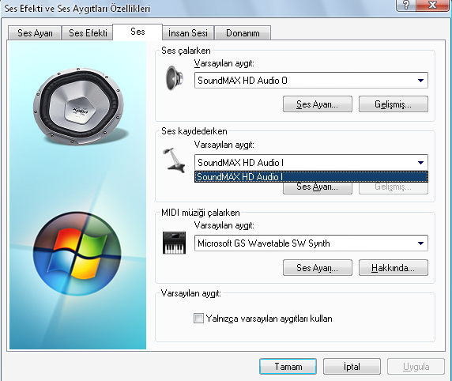
Task: Open the Ses Efekti tab
Action: click(x=88, y=33)
